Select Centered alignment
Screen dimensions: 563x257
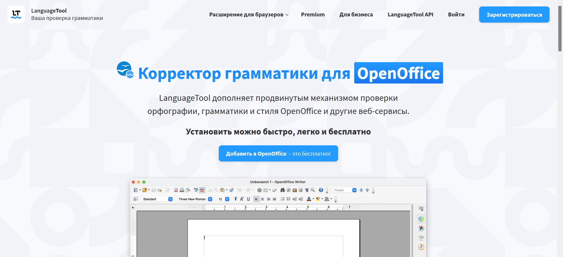click(x=262, y=199)
